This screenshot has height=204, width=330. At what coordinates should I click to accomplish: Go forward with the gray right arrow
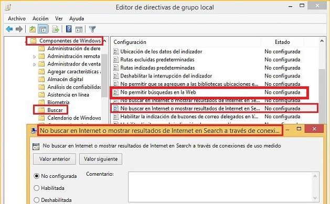[x=19, y=29]
